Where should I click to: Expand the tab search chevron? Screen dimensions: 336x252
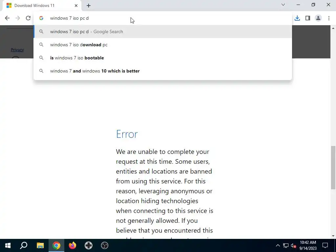tap(283, 5)
